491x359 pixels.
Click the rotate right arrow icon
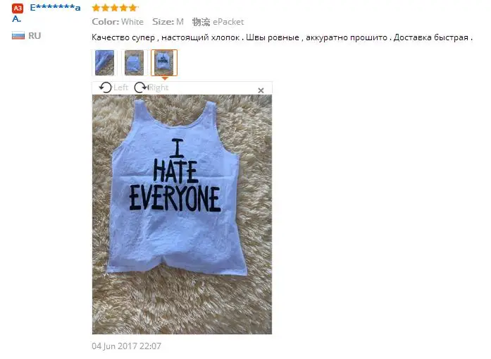(141, 87)
